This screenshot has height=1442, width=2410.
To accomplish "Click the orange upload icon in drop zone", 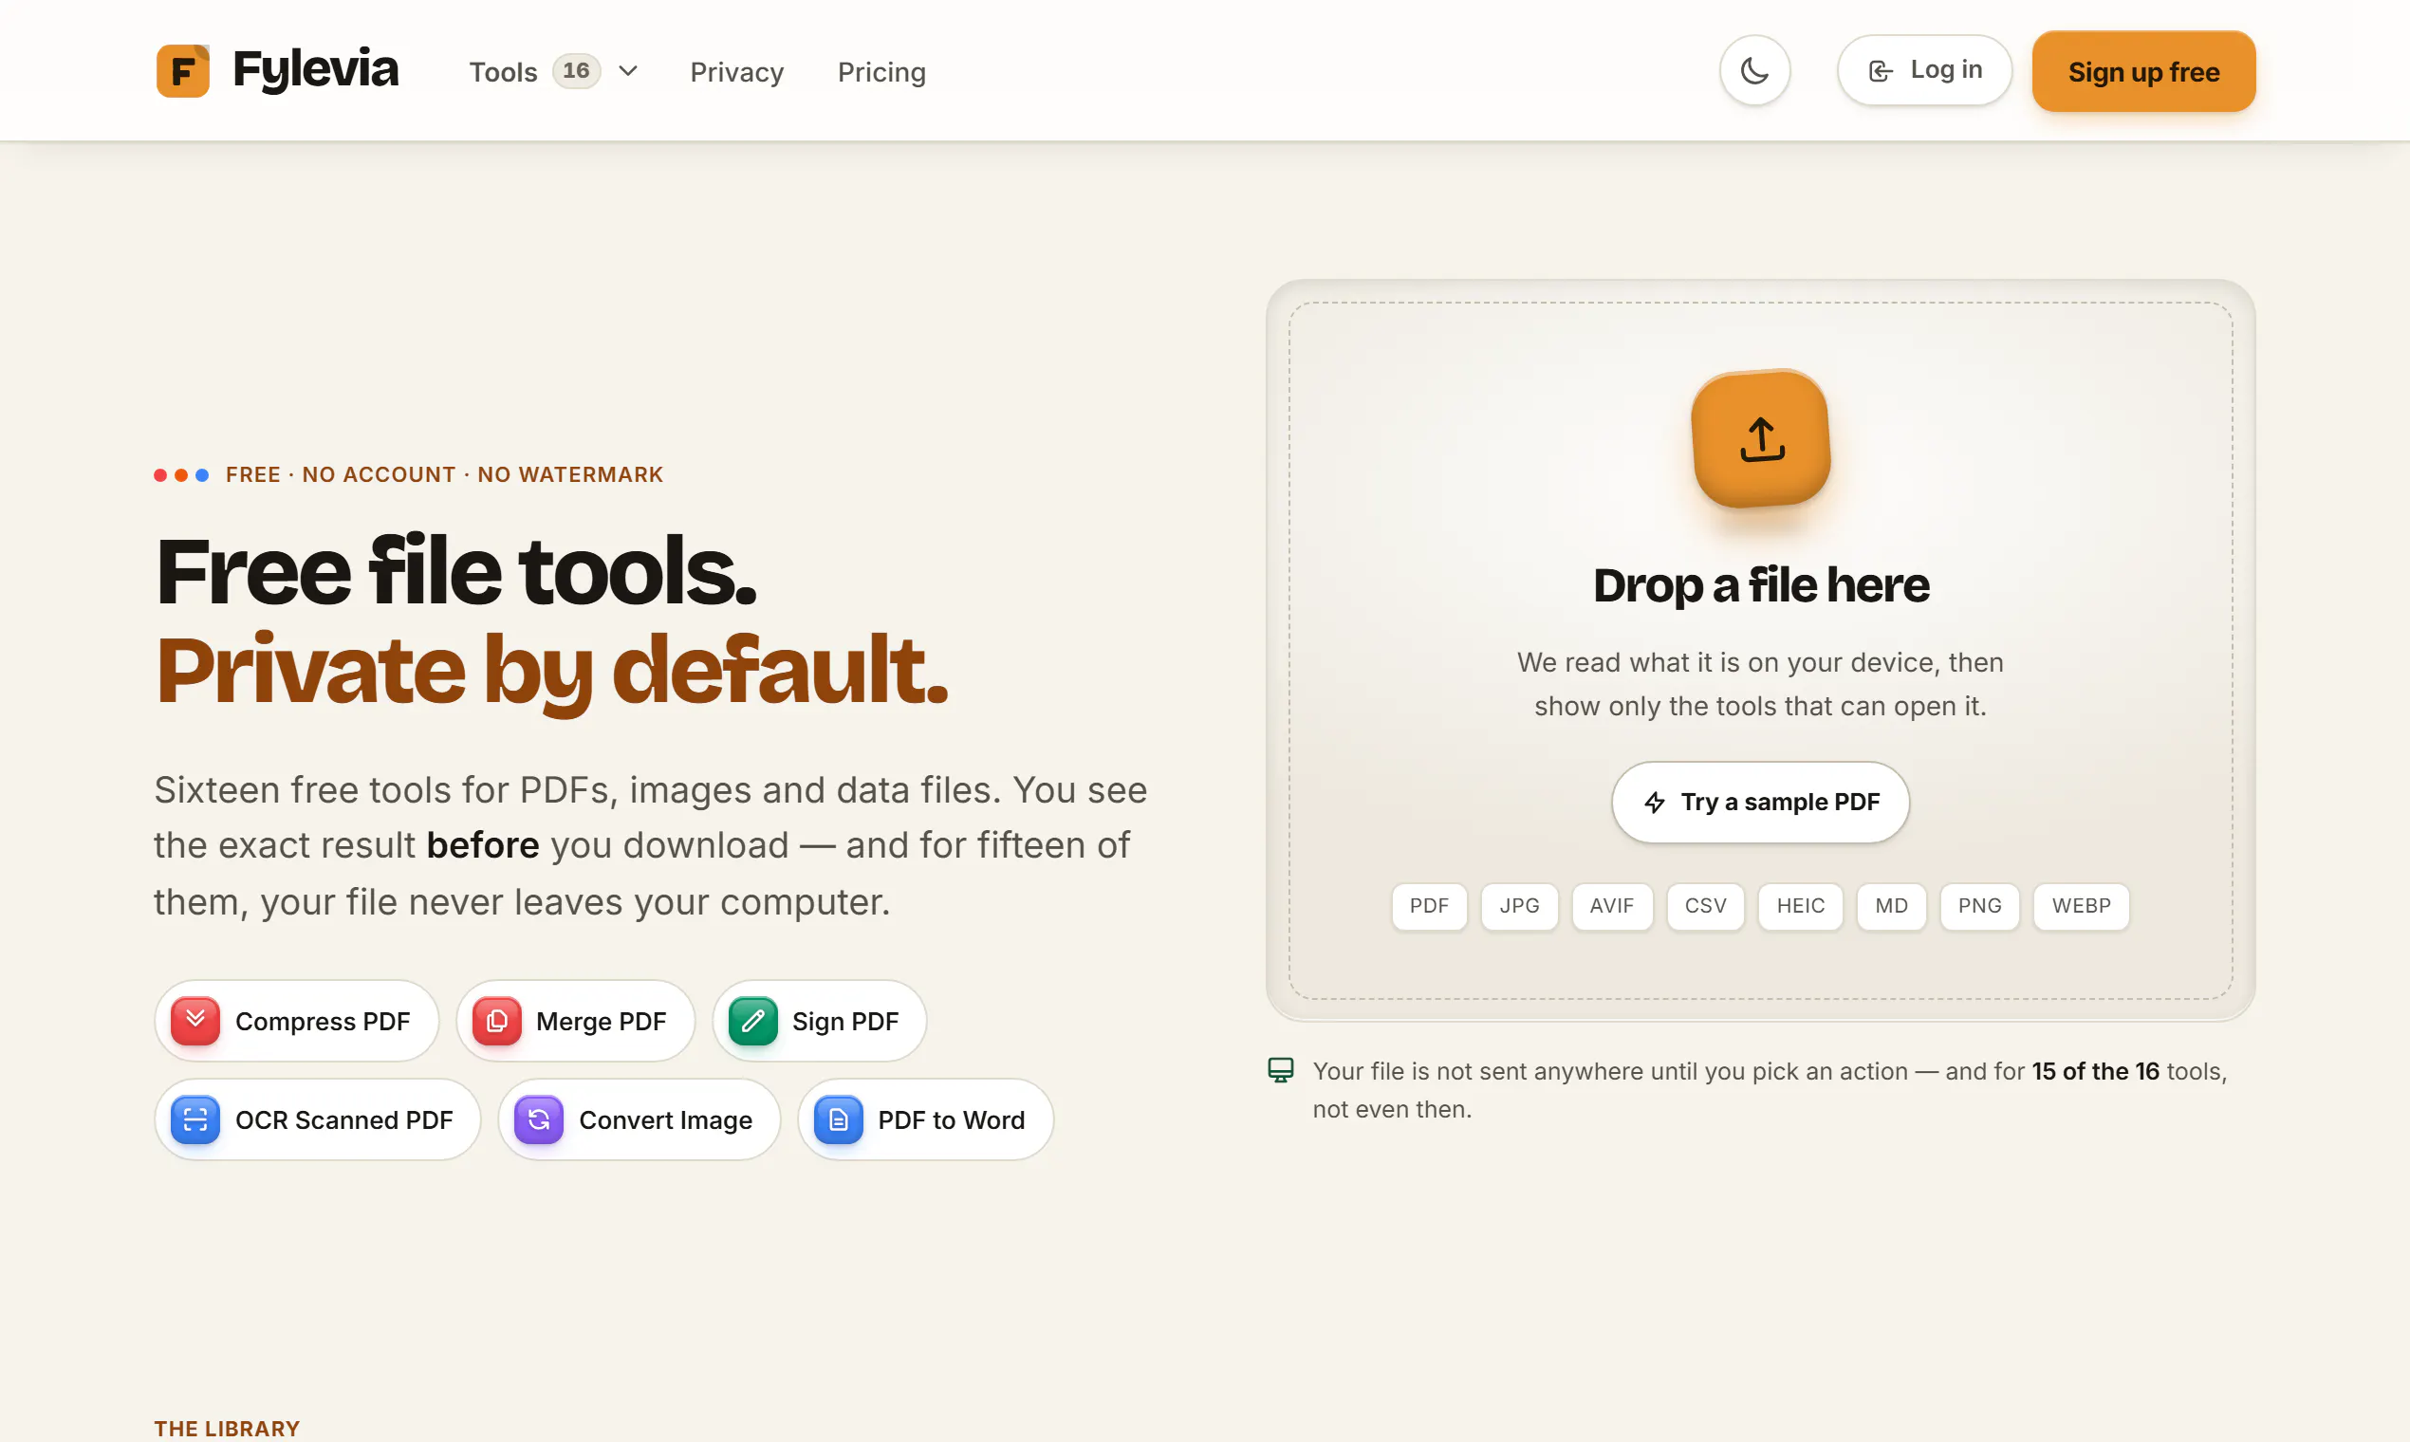I will click(1761, 439).
